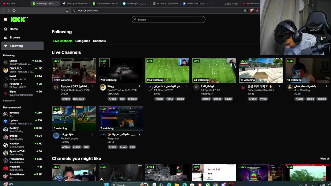Open recommended channel Haddzy

[22, 145]
